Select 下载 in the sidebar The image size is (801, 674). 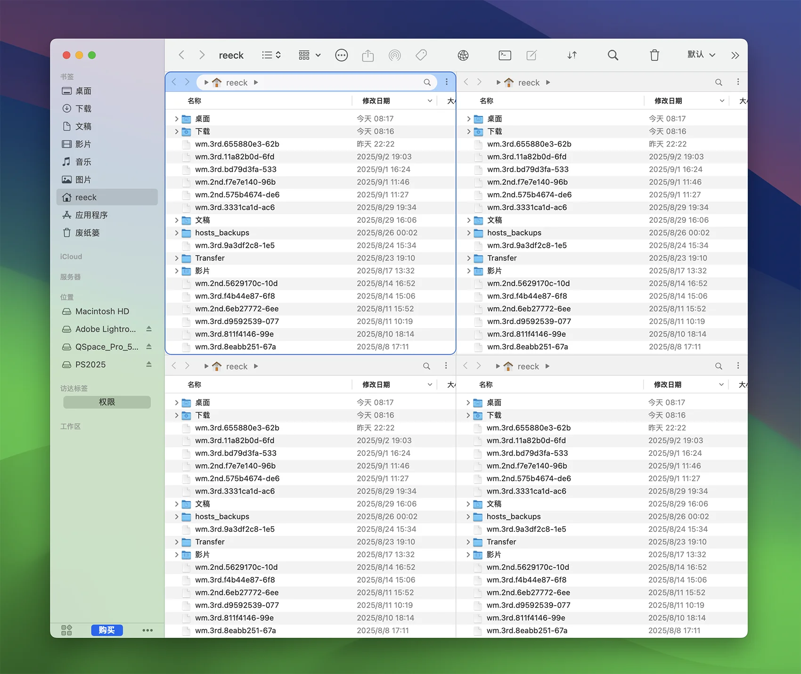[107, 109]
